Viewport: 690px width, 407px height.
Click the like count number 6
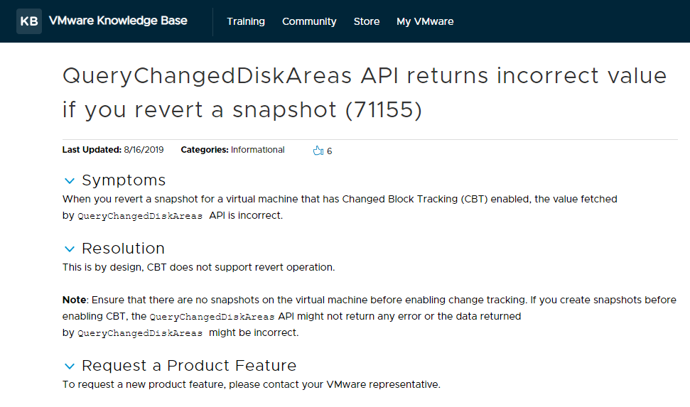point(329,151)
